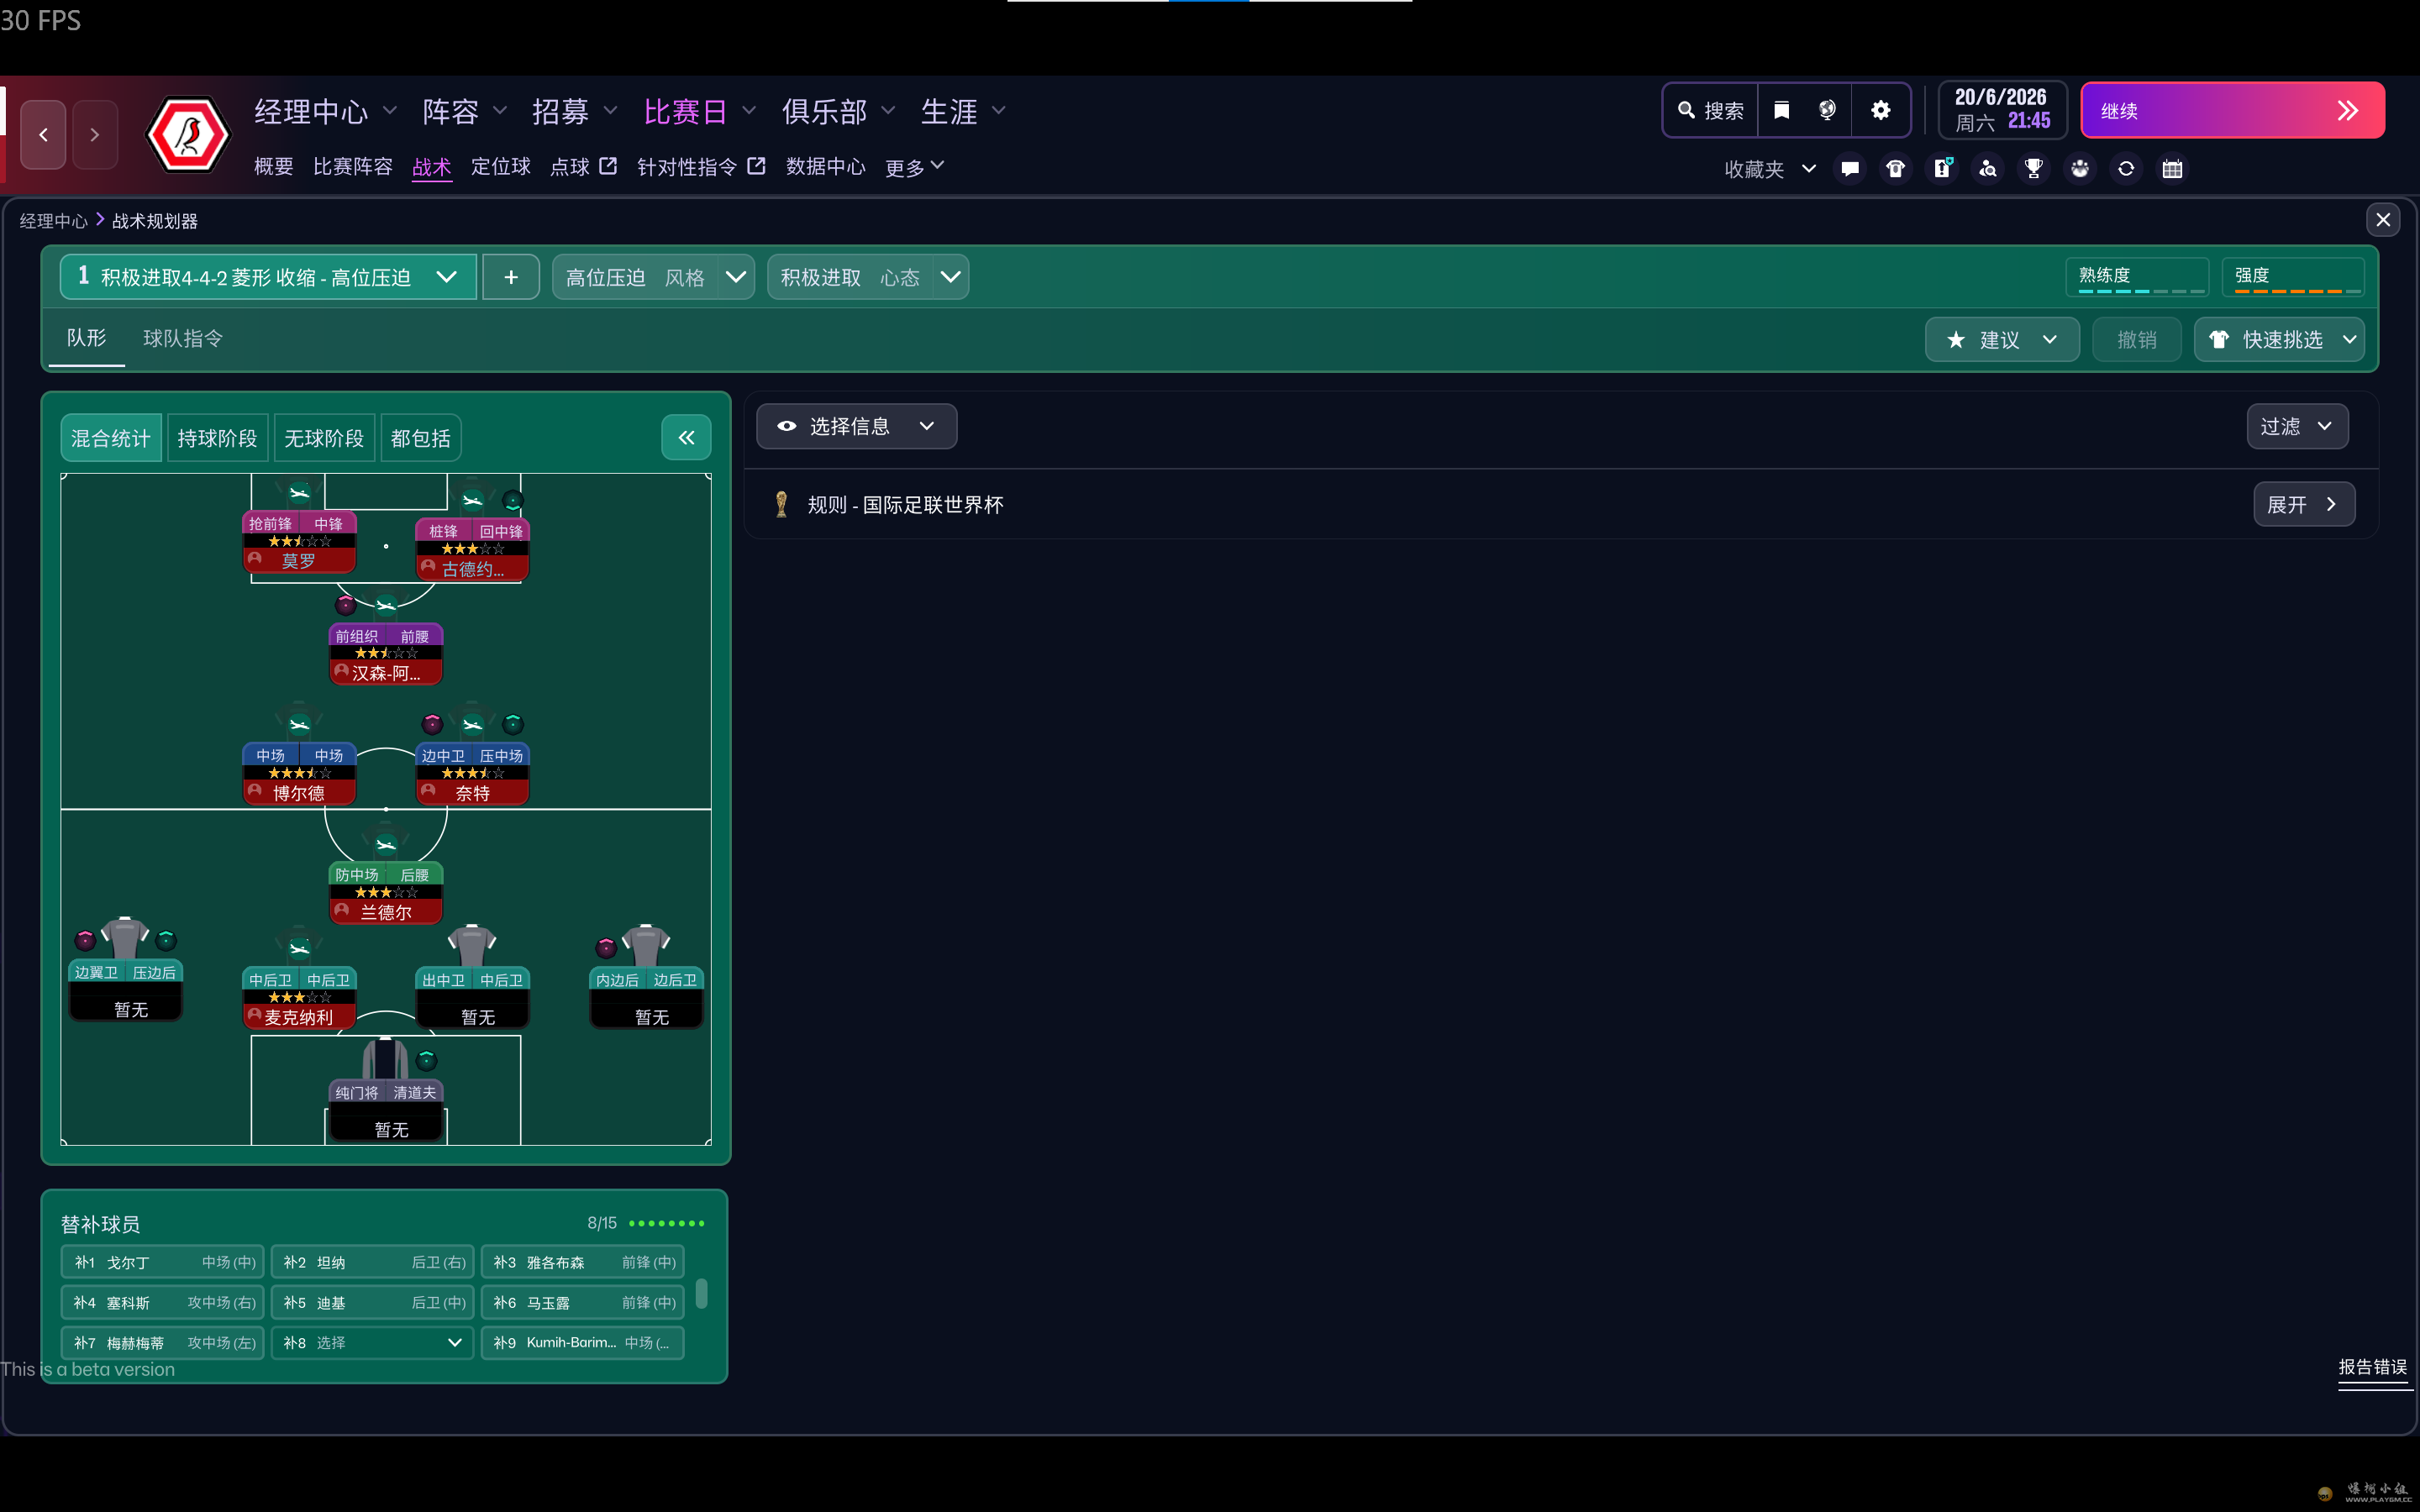The height and width of the screenshot is (1512, 2420).
Task: Switch to the 球队指令 tab
Action: 182,338
